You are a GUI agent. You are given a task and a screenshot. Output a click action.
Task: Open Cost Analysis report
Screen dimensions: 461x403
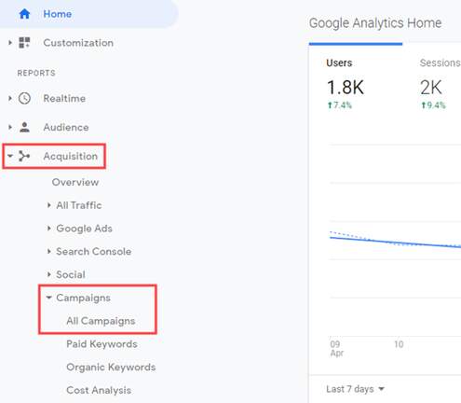click(99, 390)
